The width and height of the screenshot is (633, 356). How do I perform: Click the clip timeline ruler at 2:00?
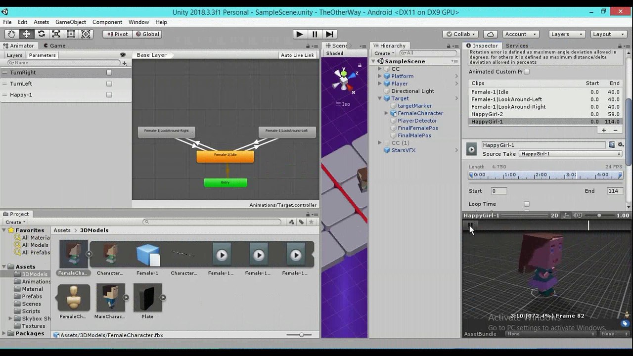pyautogui.click(x=541, y=175)
